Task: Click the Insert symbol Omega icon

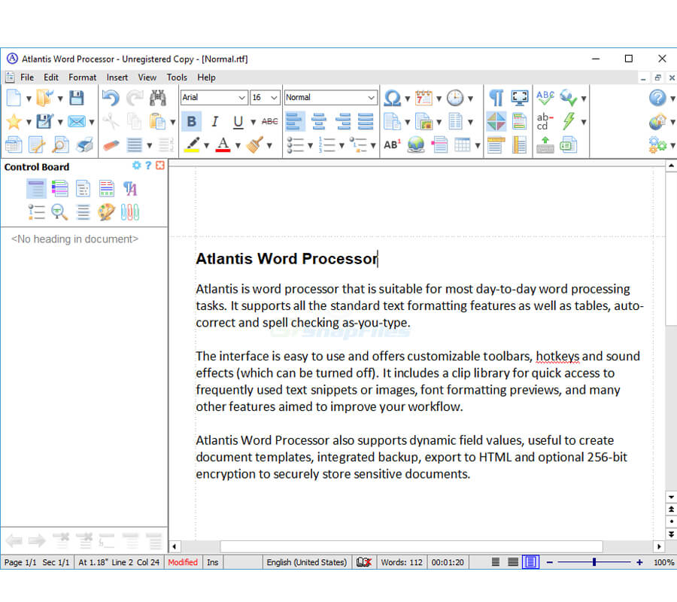Action: point(392,98)
